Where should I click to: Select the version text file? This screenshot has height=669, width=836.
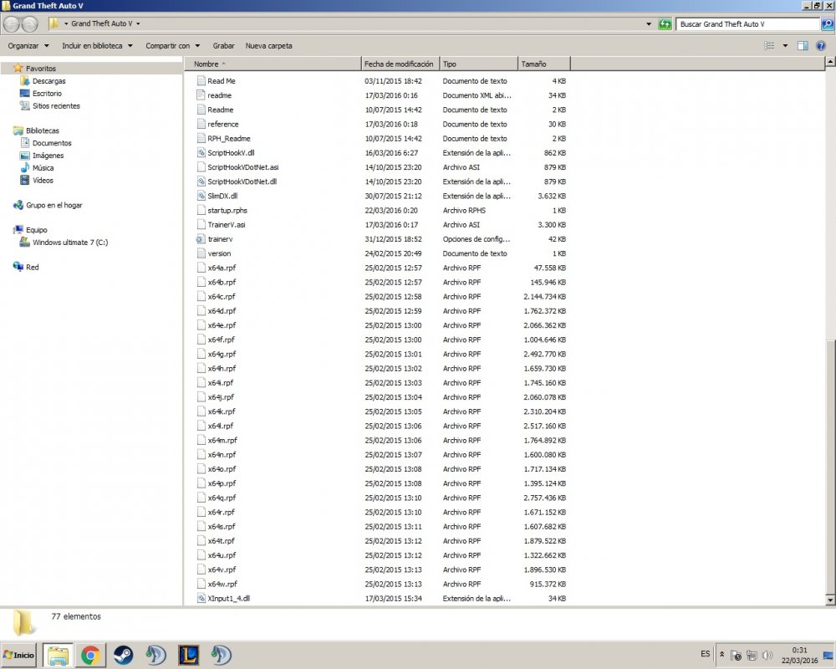(x=219, y=254)
